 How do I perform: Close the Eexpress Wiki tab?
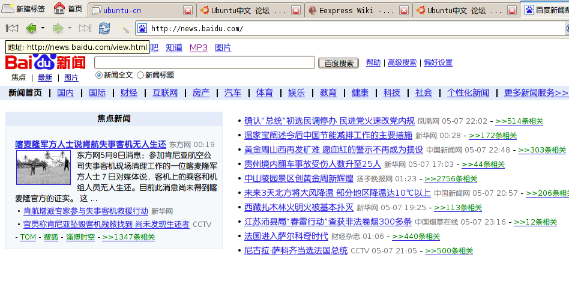click(404, 11)
